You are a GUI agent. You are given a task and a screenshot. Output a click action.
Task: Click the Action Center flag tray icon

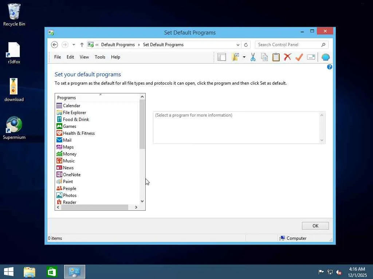[x=321, y=272]
